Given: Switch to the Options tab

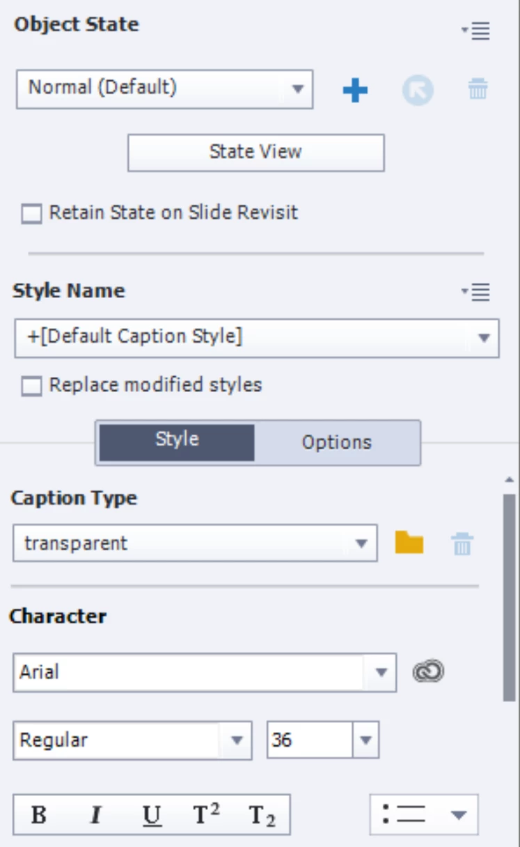Looking at the screenshot, I should coord(337,442).
